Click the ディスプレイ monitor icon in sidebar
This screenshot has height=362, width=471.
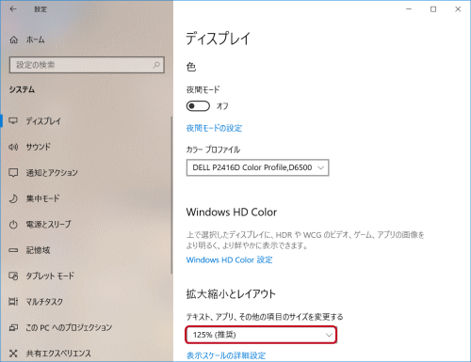[13, 120]
